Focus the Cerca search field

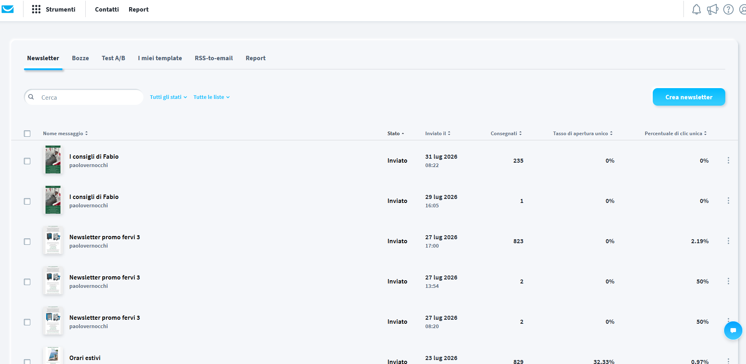(84, 97)
